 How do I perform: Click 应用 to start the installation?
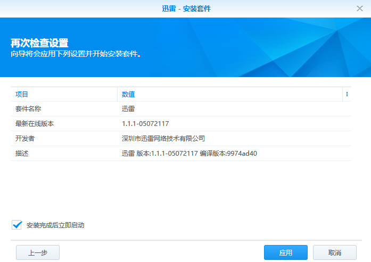pos(285,252)
